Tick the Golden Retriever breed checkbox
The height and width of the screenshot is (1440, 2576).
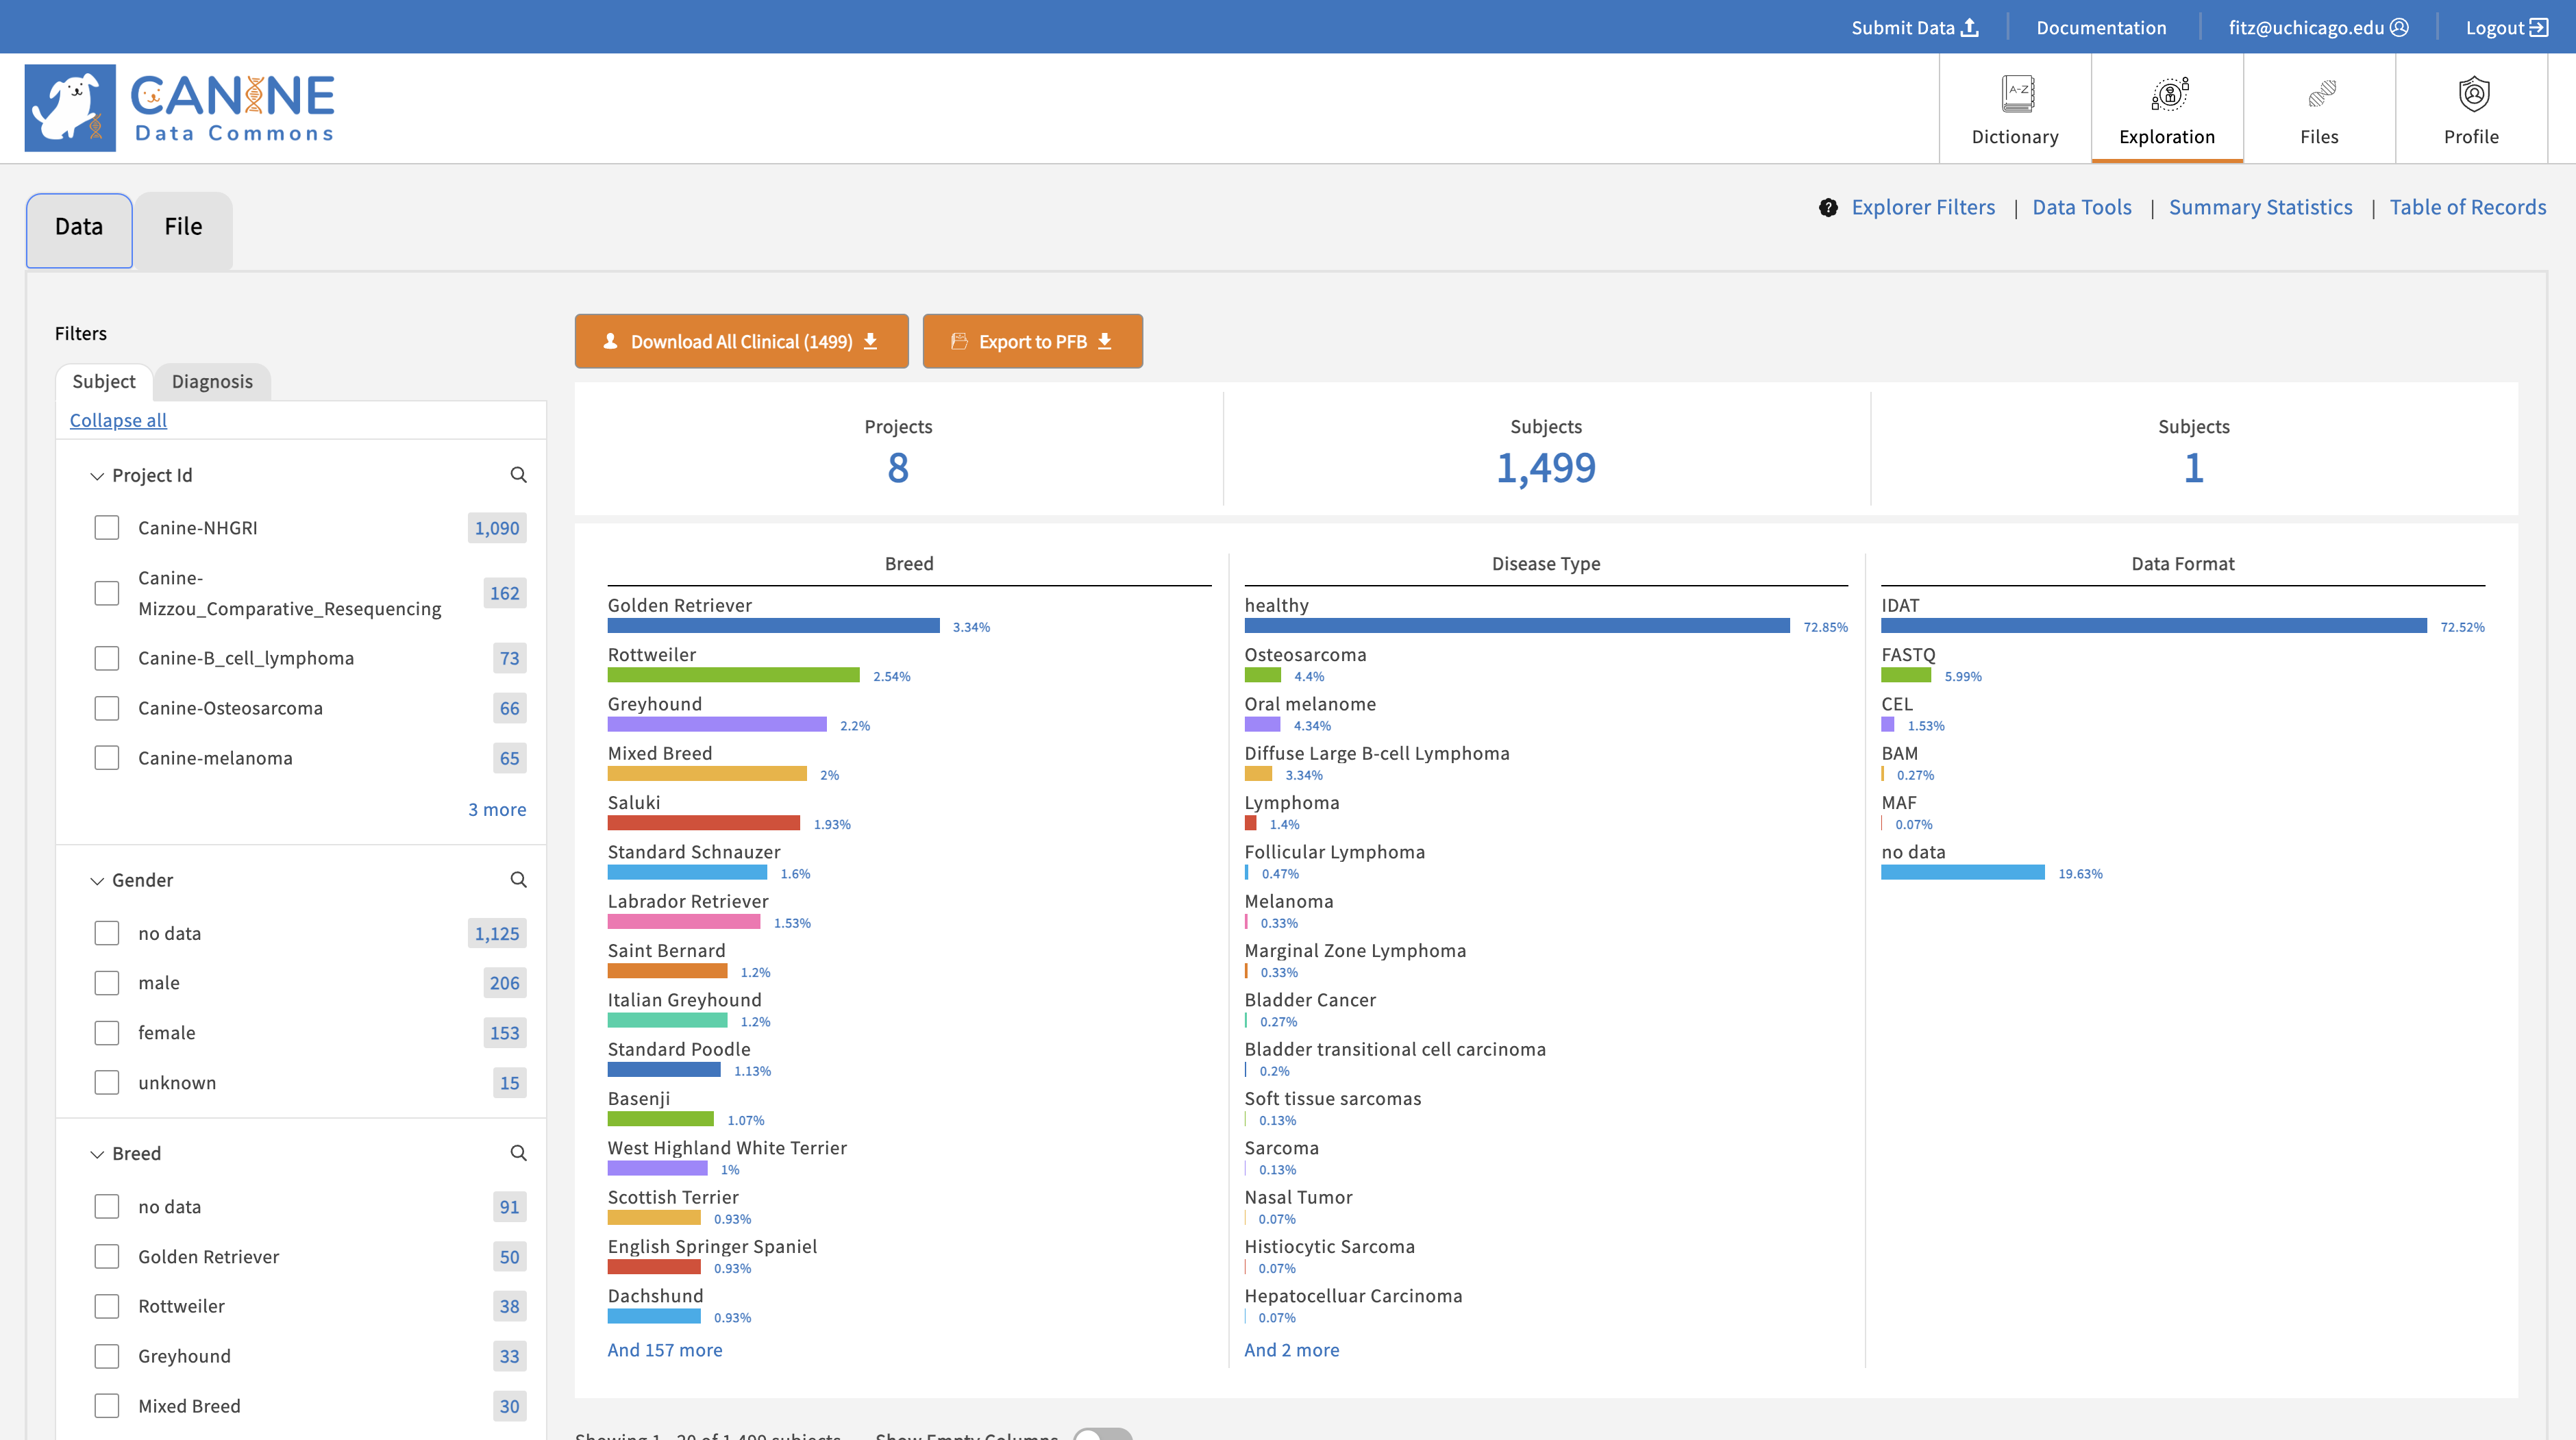coord(107,1257)
